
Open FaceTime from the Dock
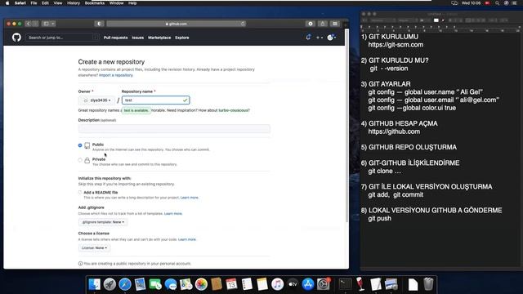point(155,284)
